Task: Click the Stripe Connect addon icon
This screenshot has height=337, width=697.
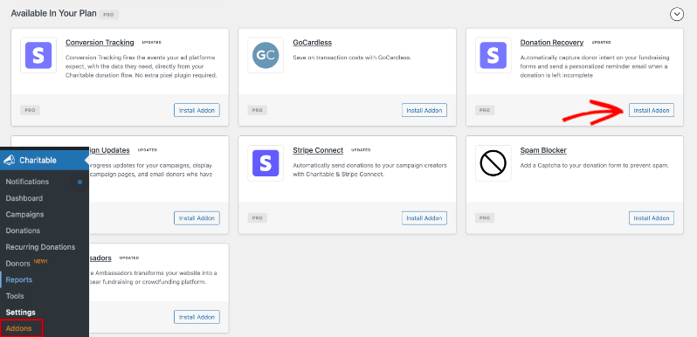Action: point(266,163)
